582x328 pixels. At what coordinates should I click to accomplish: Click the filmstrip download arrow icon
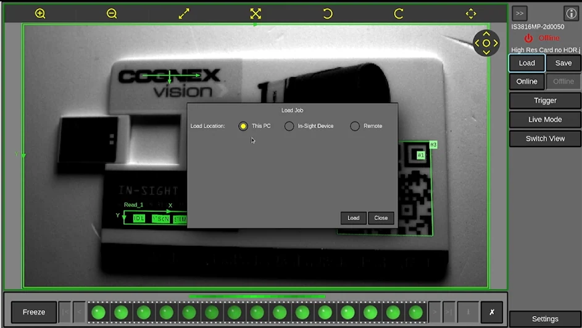(x=468, y=312)
